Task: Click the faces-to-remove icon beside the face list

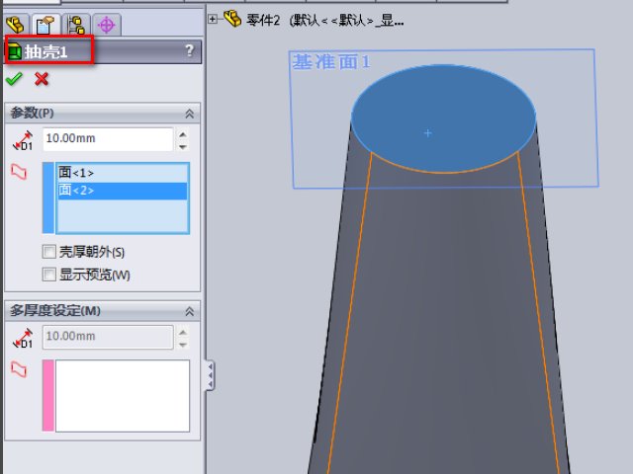Action: (x=20, y=172)
